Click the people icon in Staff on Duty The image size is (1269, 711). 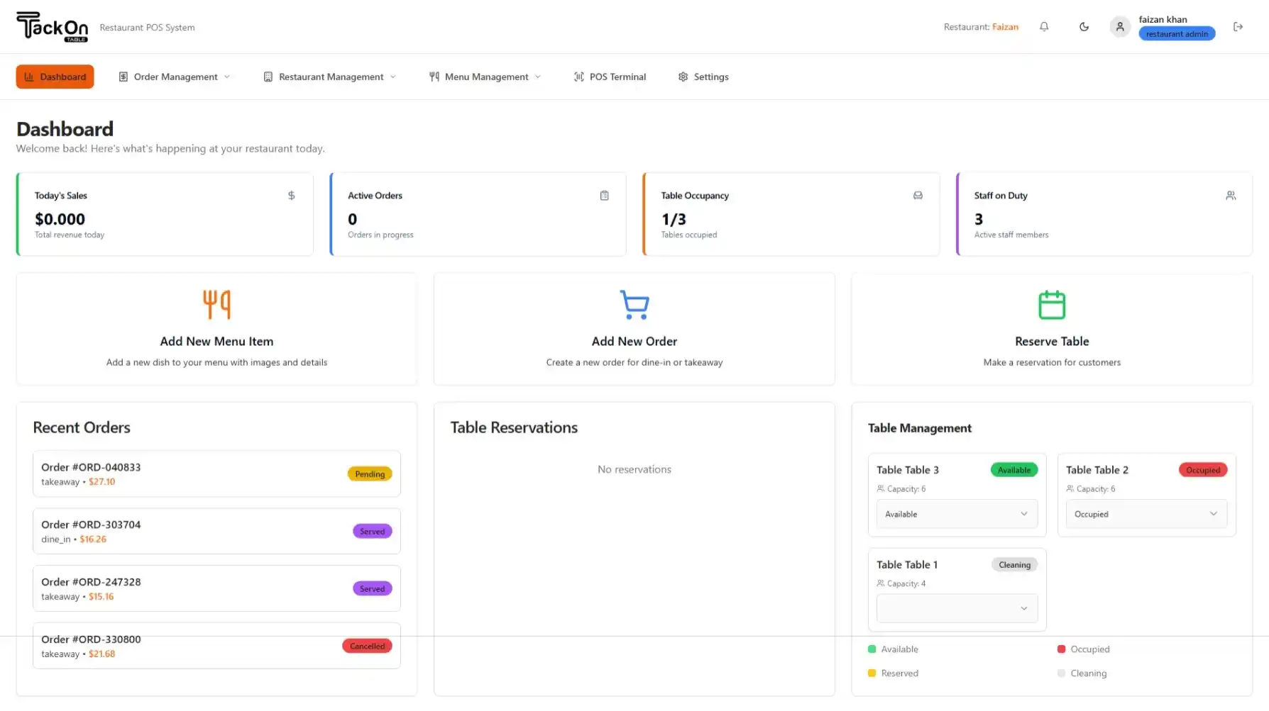click(x=1230, y=196)
